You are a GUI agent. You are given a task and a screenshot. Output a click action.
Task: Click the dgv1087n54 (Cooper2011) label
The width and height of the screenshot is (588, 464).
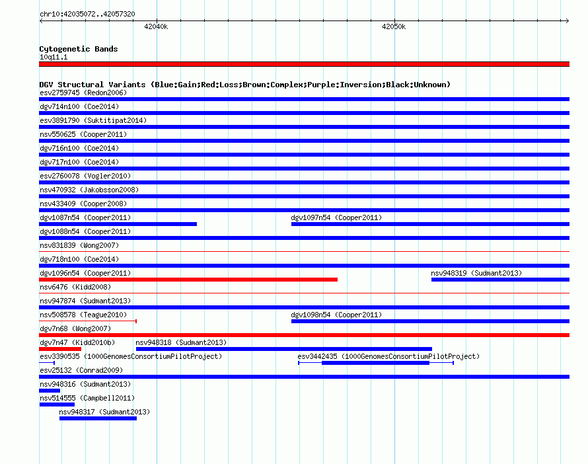pos(85,217)
